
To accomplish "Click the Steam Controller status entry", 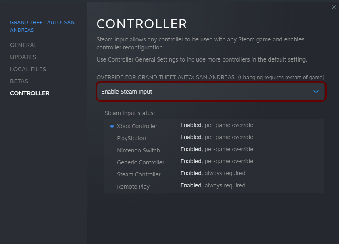I will tap(139, 174).
